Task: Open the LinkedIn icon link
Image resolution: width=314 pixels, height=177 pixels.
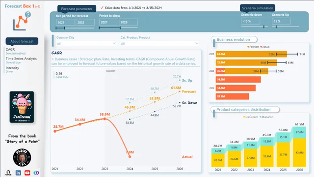Action: (18, 173)
